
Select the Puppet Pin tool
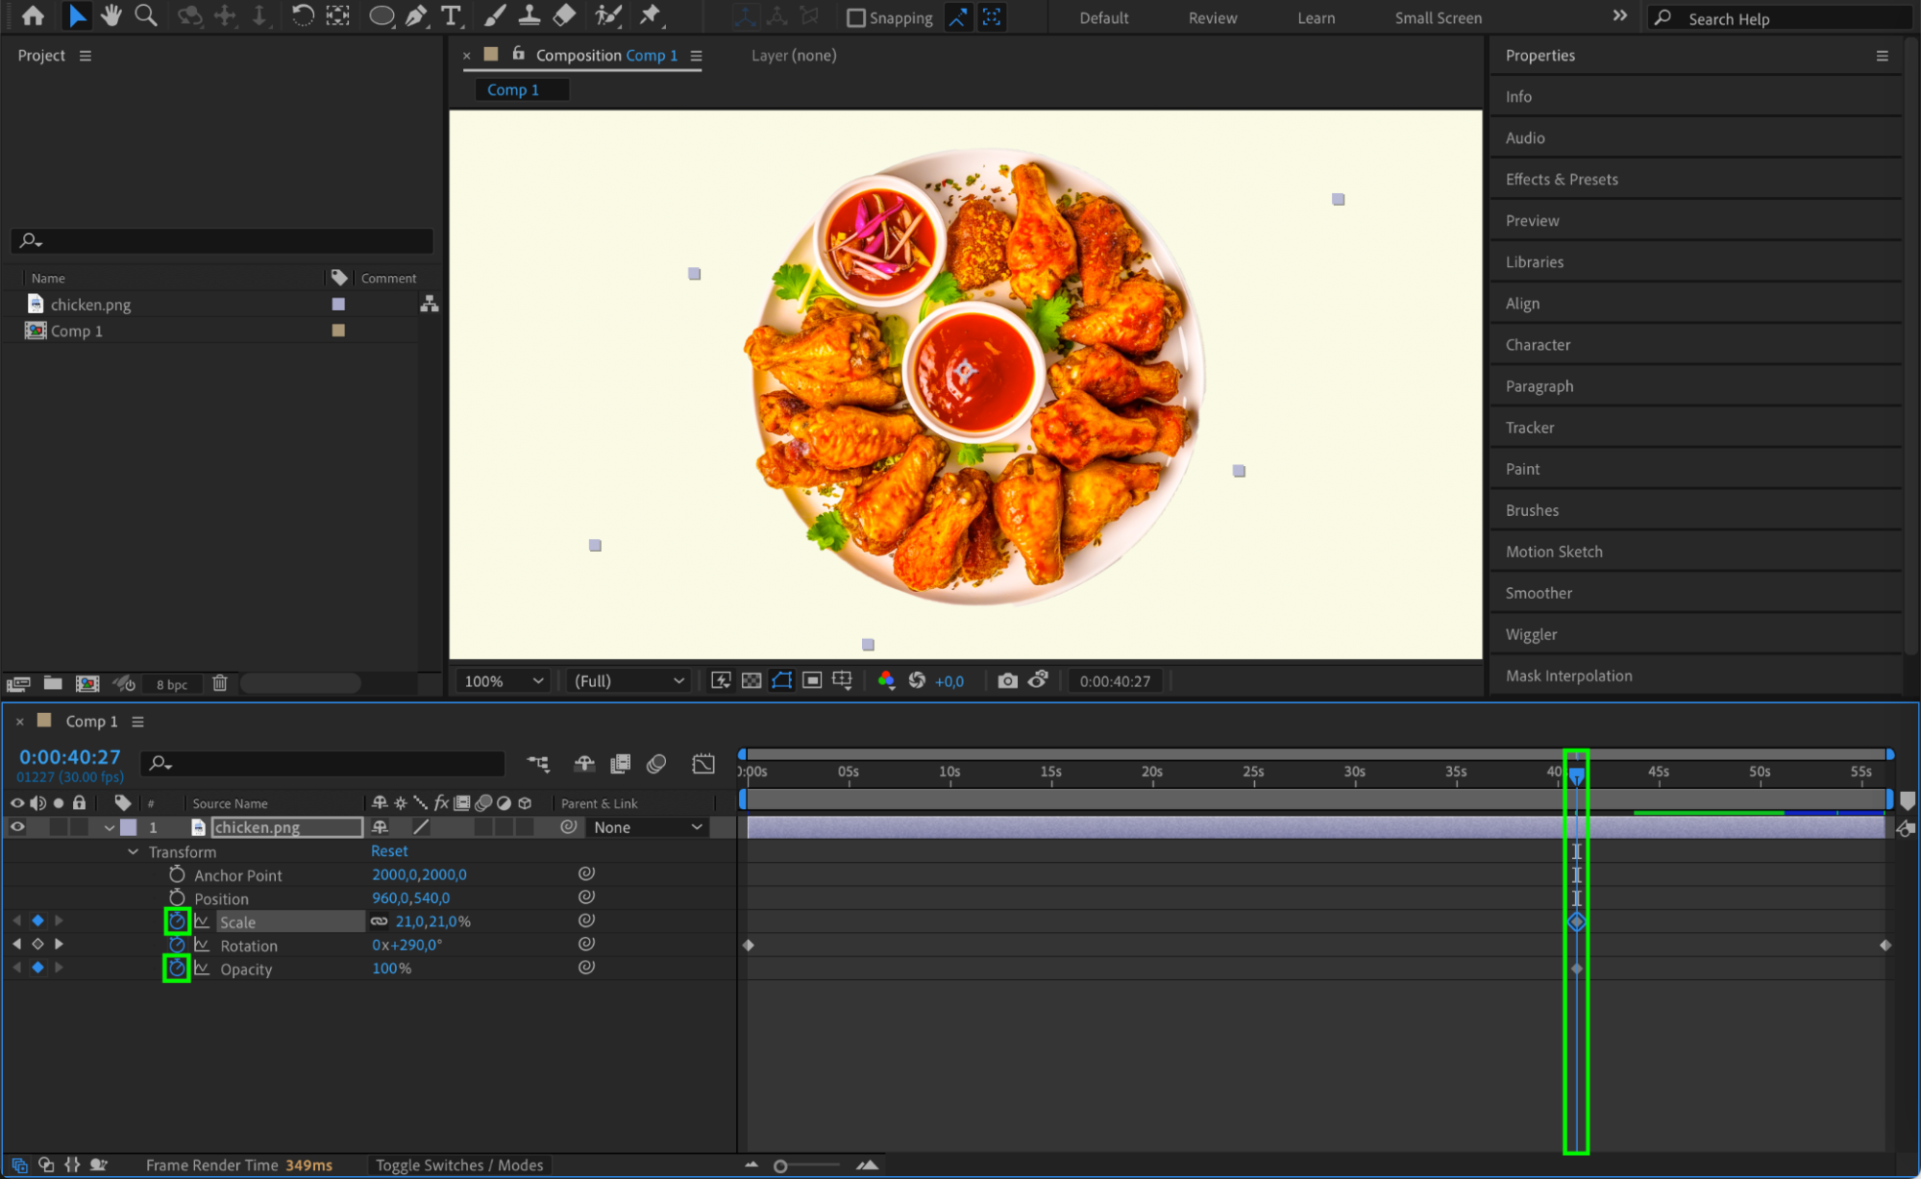point(651,15)
